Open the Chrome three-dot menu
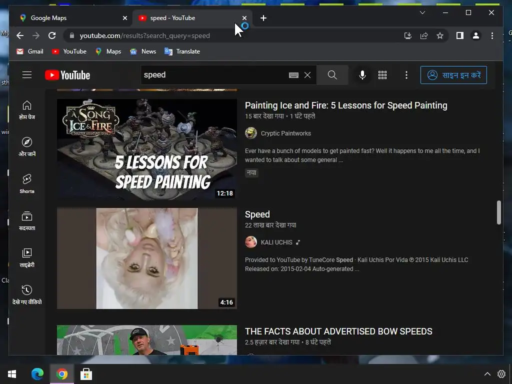Image resolution: width=512 pixels, height=384 pixels. pyautogui.click(x=492, y=35)
